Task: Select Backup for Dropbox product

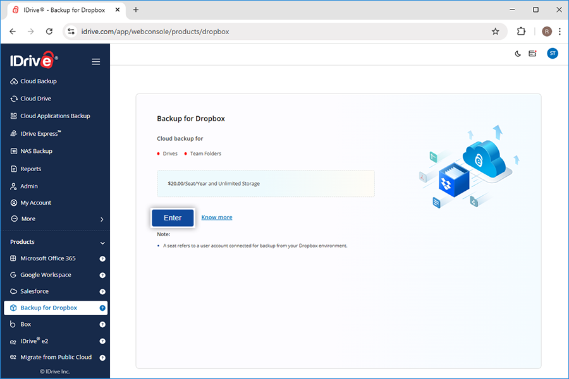Action: 56,308
